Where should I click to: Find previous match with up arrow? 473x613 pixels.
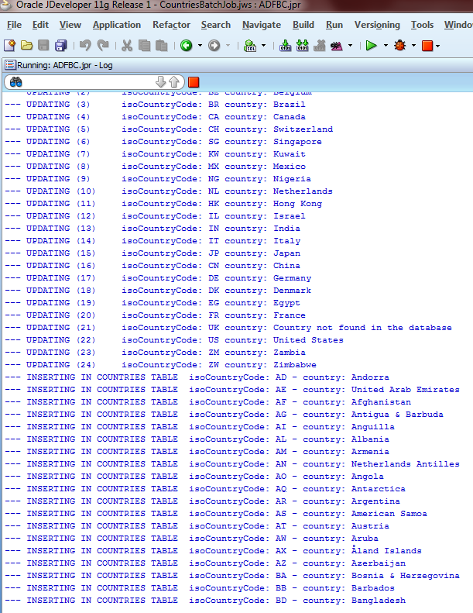[174, 81]
